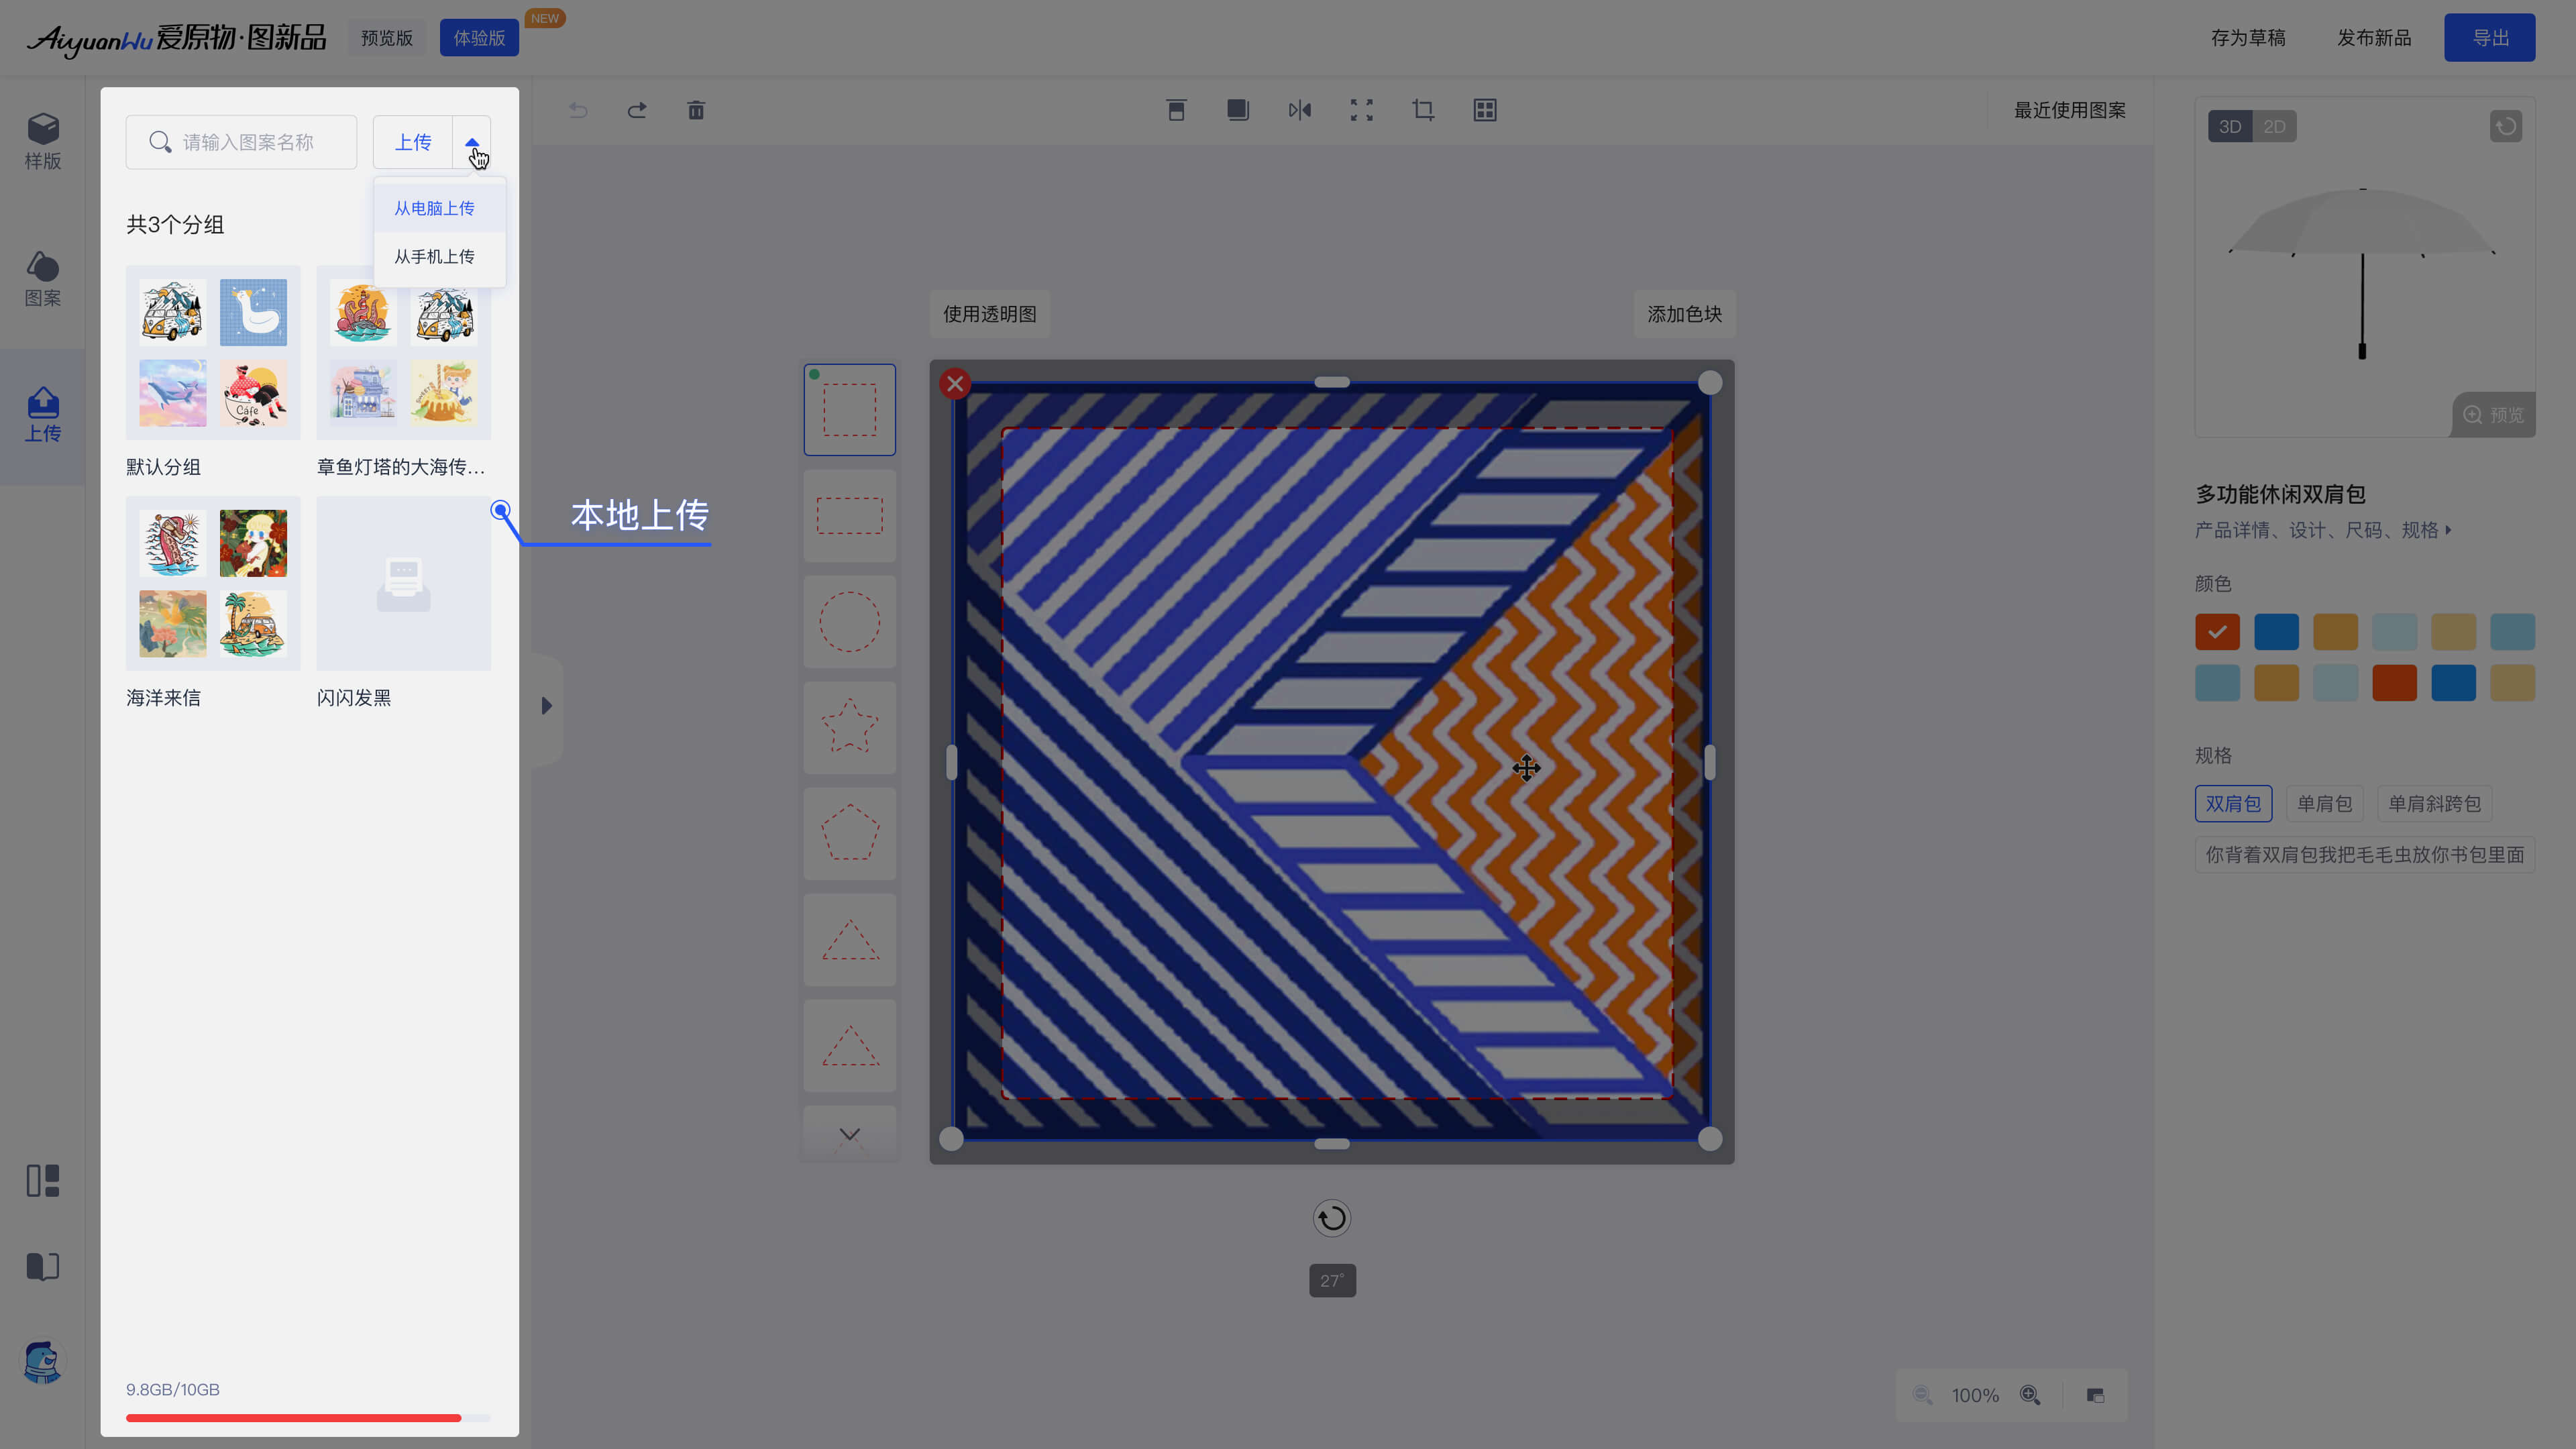
Task: Click the rotate handle below canvas
Action: tap(1331, 1218)
